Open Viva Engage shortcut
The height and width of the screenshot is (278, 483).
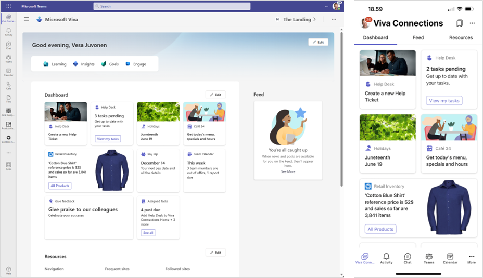(x=136, y=64)
